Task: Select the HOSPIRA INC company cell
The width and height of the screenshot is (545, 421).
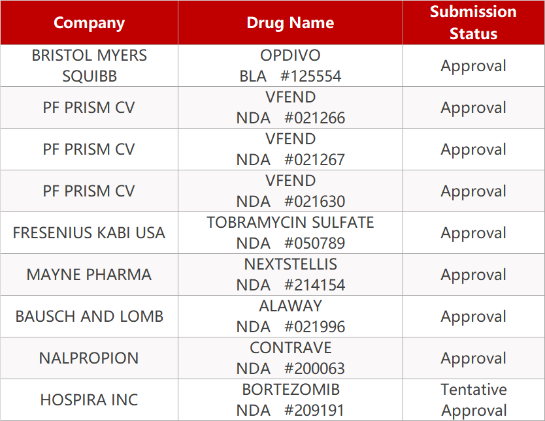Action: (89, 400)
